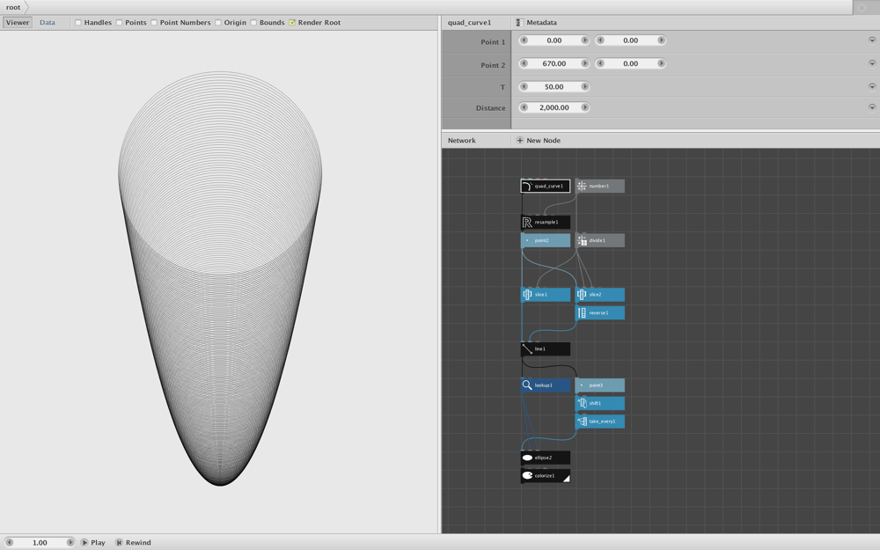Viewport: 880px width, 550px height.
Task: Increase T value with right arrow
Action: pyautogui.click(x=585, y=86)
